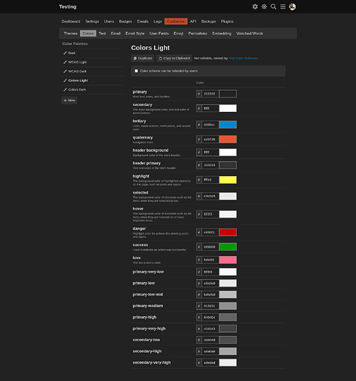Screen dimensions: 356x381
Task: Toggle the sun theme icon in header
Action: (x=265, y=7)
